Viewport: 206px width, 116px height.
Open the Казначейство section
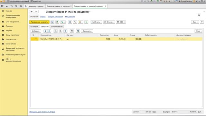point(11,44)
